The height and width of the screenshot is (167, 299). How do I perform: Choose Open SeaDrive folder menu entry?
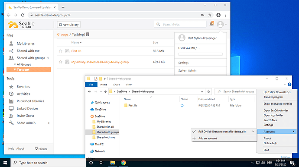[276, 110]
